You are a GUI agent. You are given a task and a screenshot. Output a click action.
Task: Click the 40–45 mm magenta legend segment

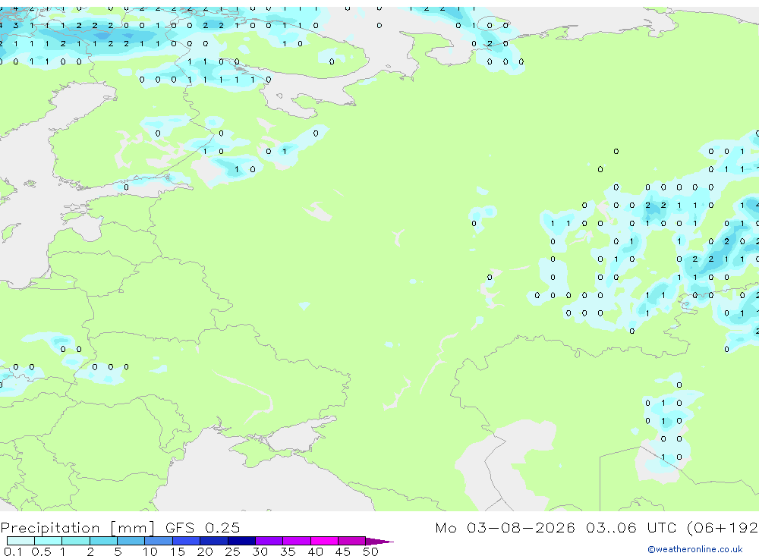click(324, 541)
